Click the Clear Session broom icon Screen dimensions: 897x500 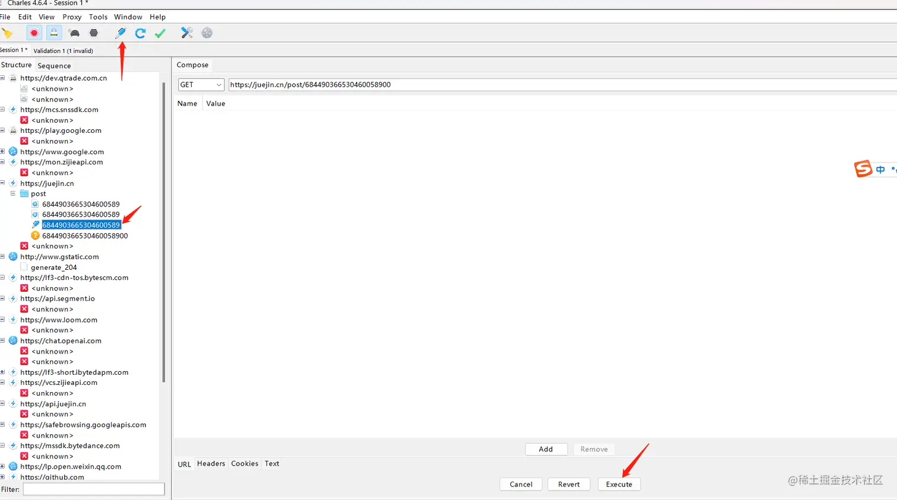pyautogui.click(x=7, y=33)
